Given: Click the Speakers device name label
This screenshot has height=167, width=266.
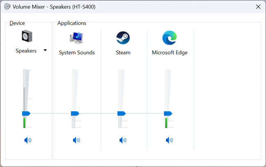Looking at the screenshot, I should point(26,51).
